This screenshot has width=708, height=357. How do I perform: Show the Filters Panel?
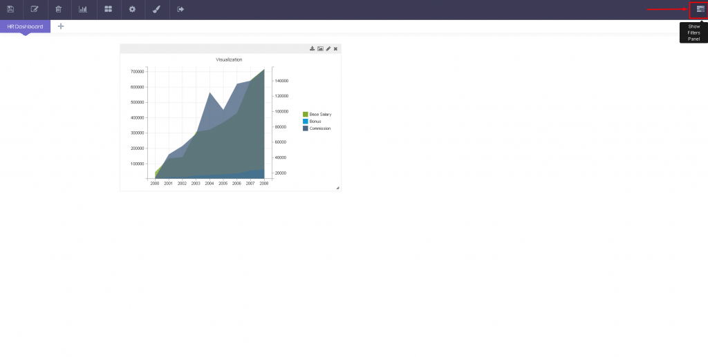pos(700,9)
